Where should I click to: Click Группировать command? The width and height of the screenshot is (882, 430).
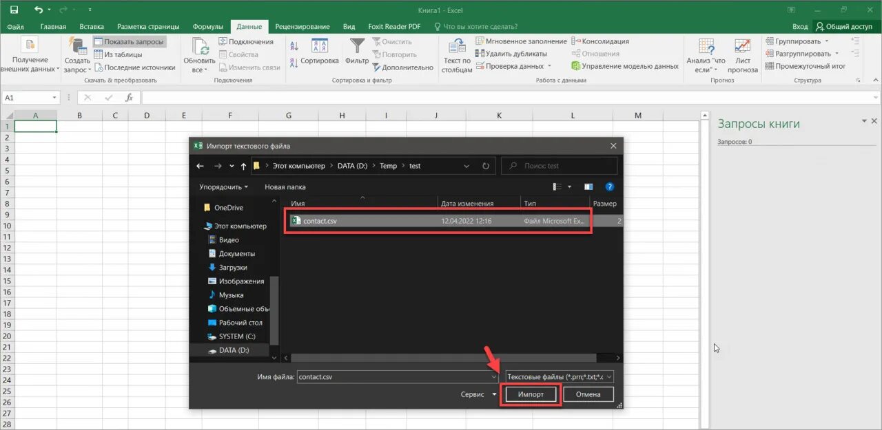pyautogui.click(x=797, y=41)
